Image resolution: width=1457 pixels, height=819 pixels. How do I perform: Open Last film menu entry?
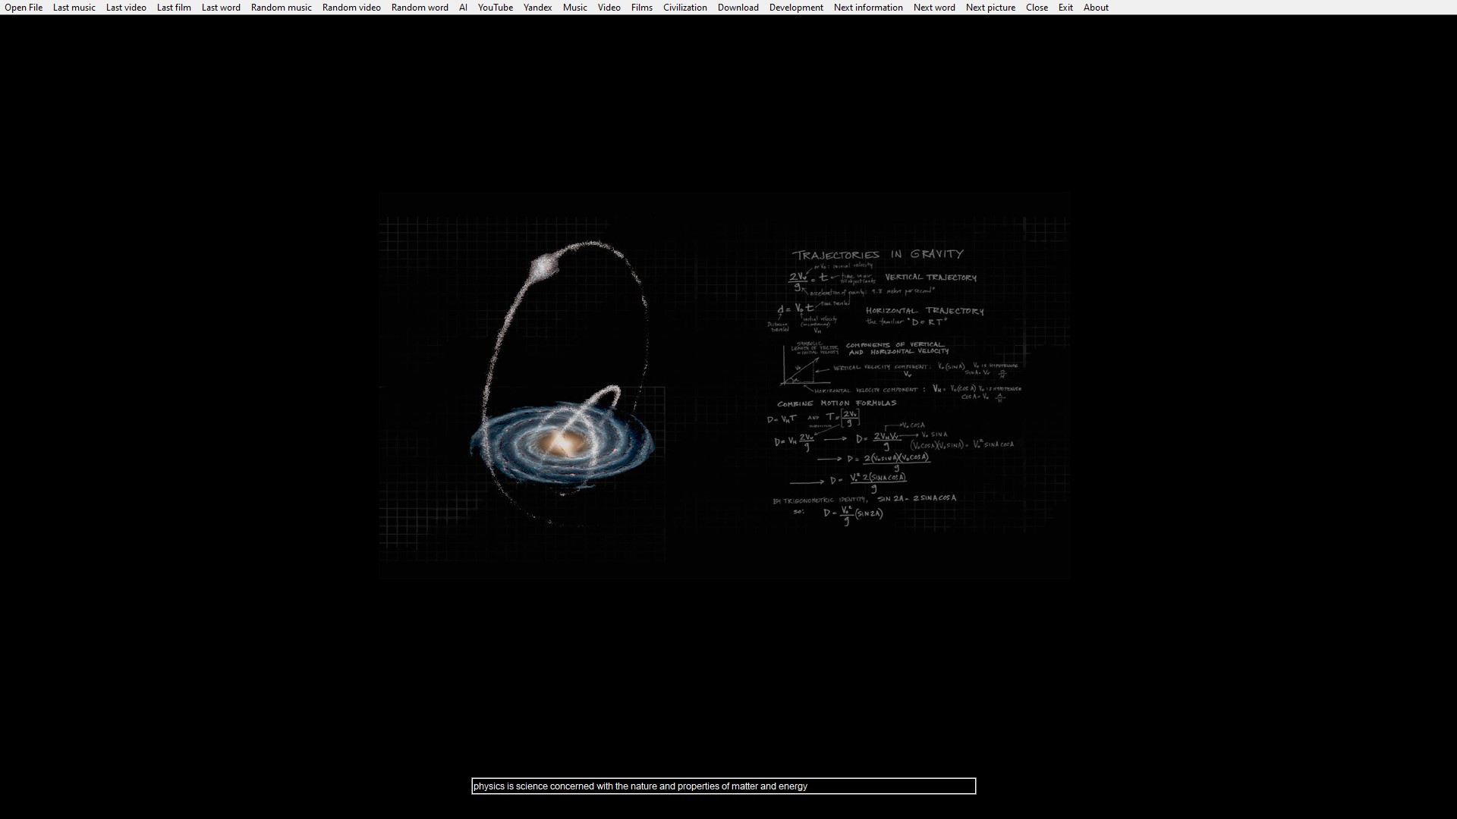174,8
